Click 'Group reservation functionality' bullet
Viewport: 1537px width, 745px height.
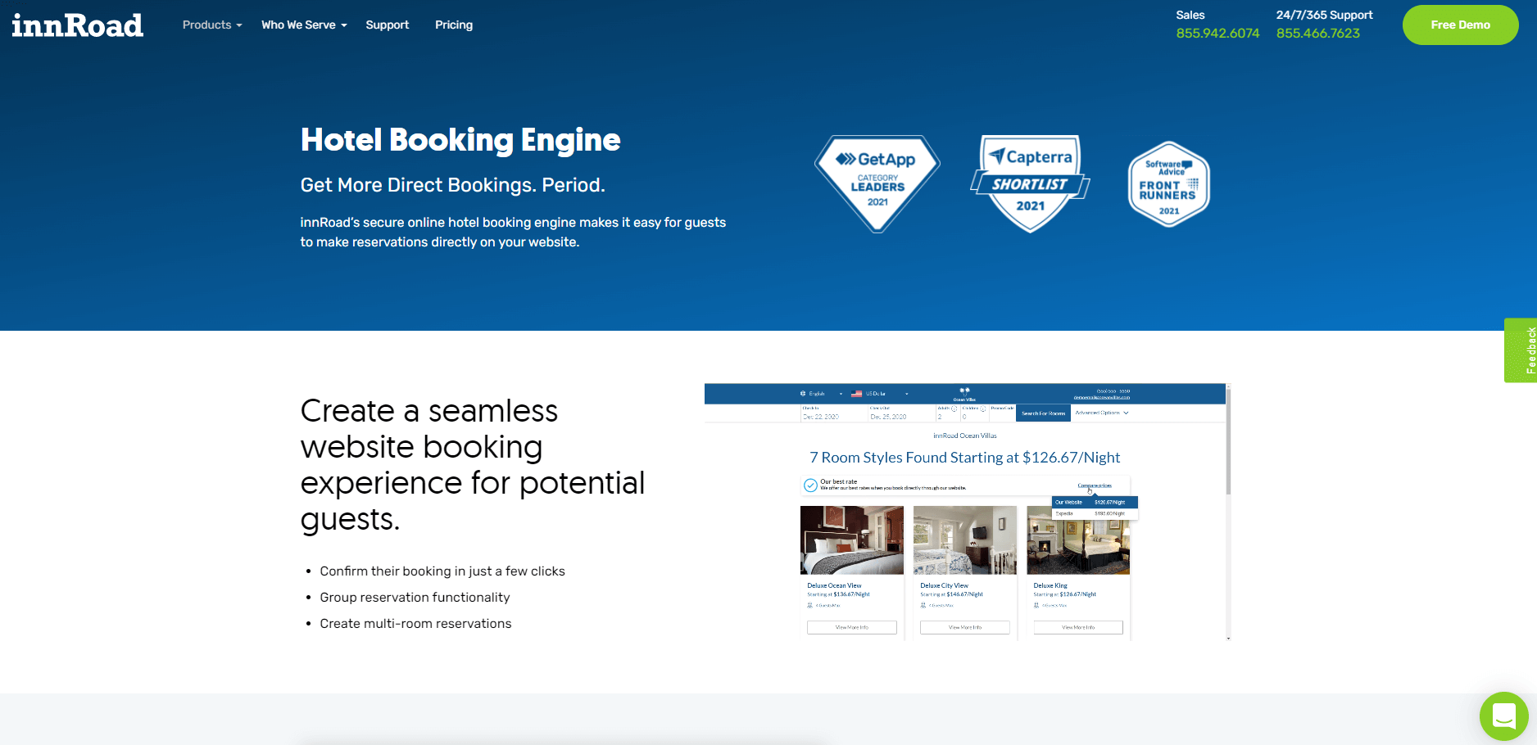coord(415,598)
